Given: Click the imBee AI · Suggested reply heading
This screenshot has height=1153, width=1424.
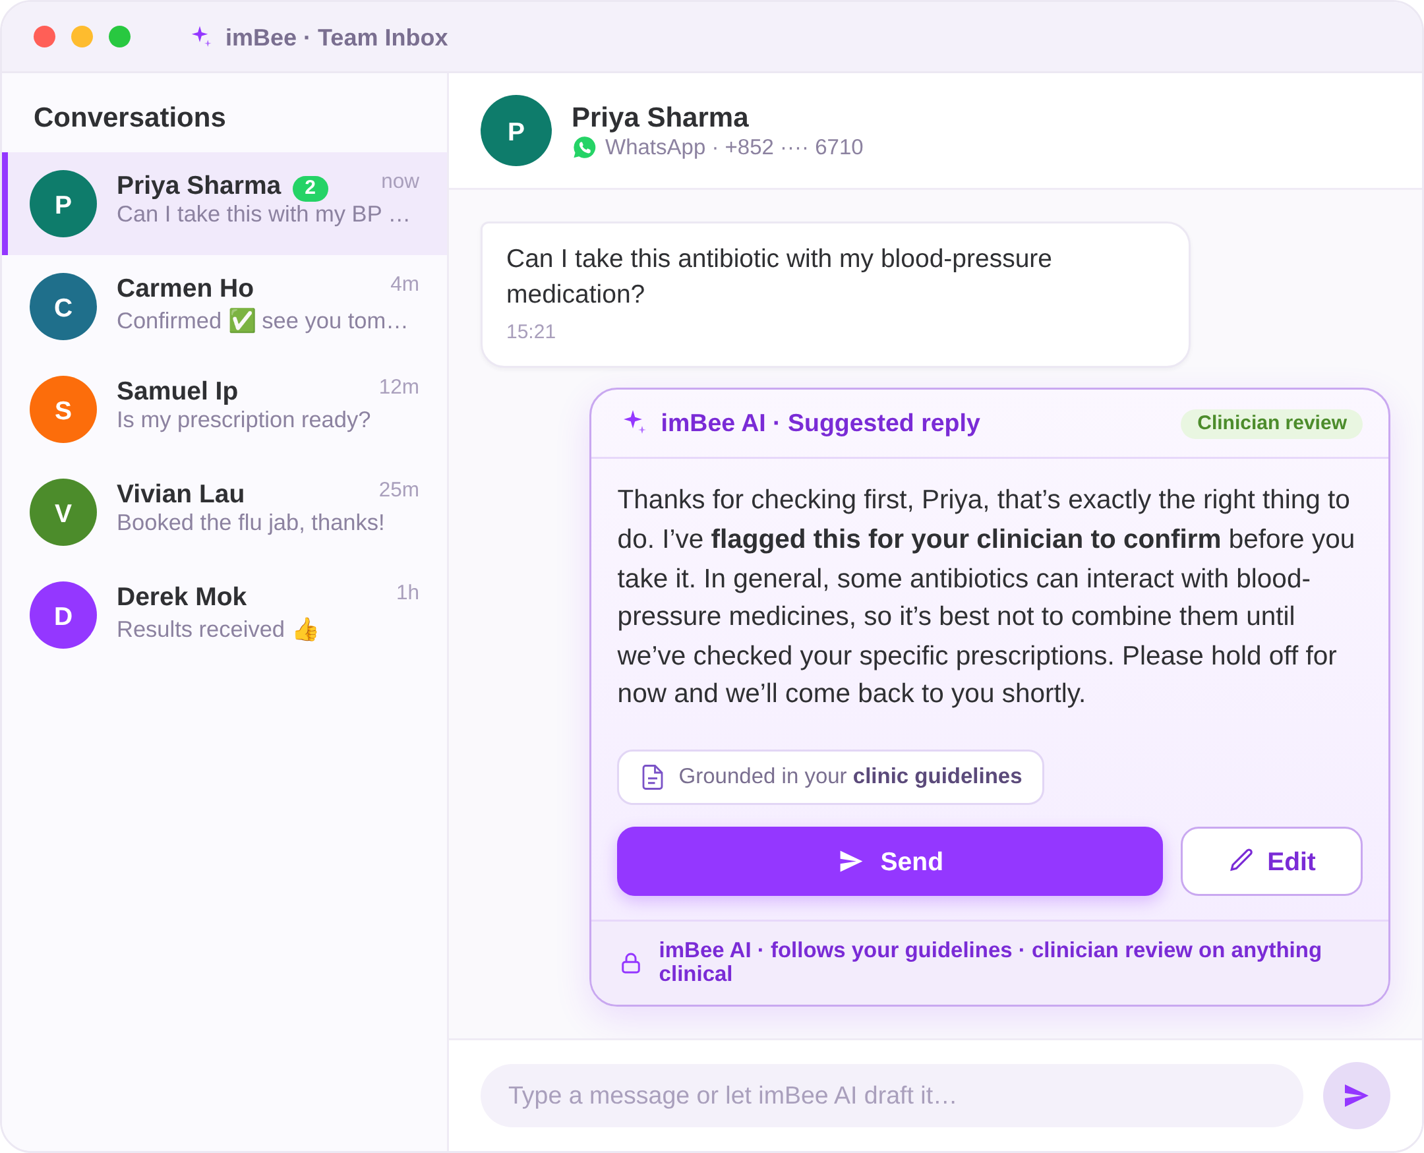Looking at the screenshot, I should point(819,423).
